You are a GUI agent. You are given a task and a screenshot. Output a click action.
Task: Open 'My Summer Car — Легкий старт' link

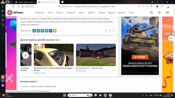pyautogui.click(x=89, y=68)
